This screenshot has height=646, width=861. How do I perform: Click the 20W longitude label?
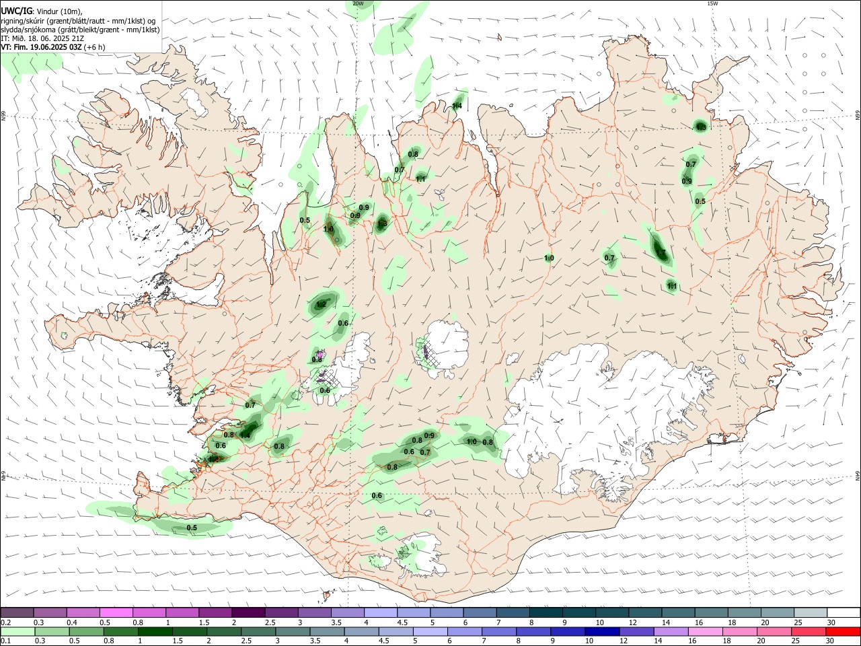(358, 3)
